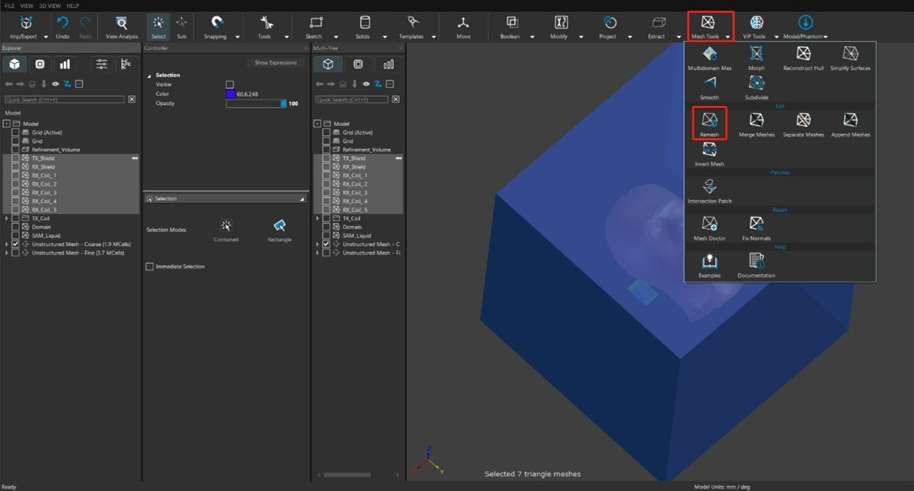This screenshot has height=491, width=914.
Task: Open the Mesh Doctor repair tool
Action: click(709, 225)
